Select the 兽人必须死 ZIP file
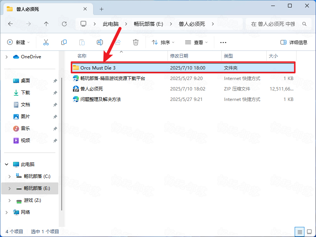The image size is (316, 237). coord(183,89)
